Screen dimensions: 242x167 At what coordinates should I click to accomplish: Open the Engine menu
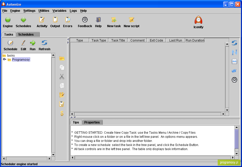coord(15,11)
